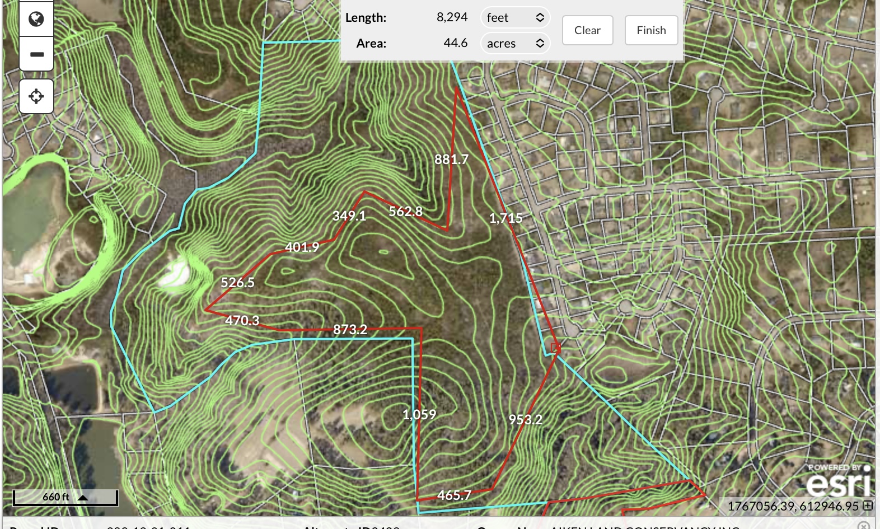Click the map coordinates readout text
The width and height of the screenshot is (880, 529).
793,506
